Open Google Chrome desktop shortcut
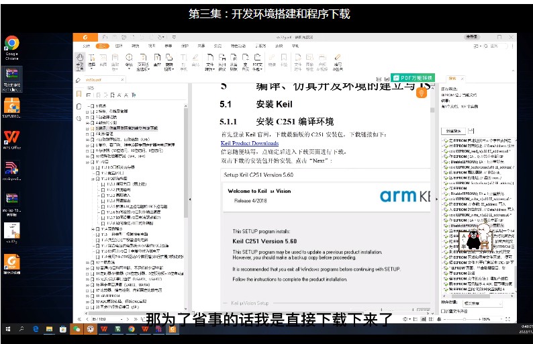This screenshot has width=533, height=344. coord(12,47)
